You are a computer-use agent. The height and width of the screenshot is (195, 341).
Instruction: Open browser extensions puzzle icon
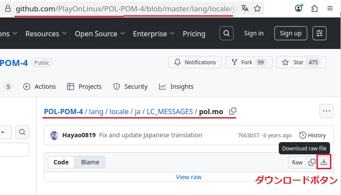[x=314, y=8]
